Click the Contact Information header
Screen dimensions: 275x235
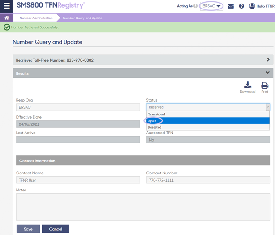pyautogui.click(x=143, y=160)
